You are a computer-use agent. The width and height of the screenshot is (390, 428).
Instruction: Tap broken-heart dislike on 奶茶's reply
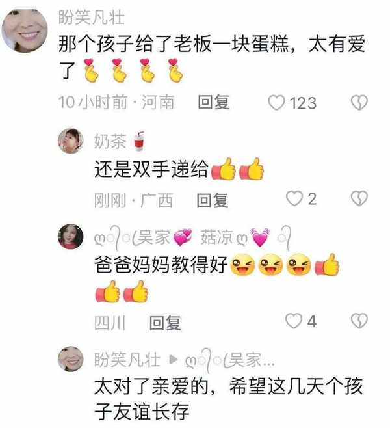point(359,198)
